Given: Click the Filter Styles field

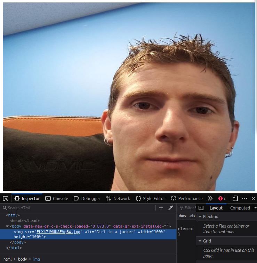Looking at the screenshot, I should pyautogui.click(x=187, y=208).
